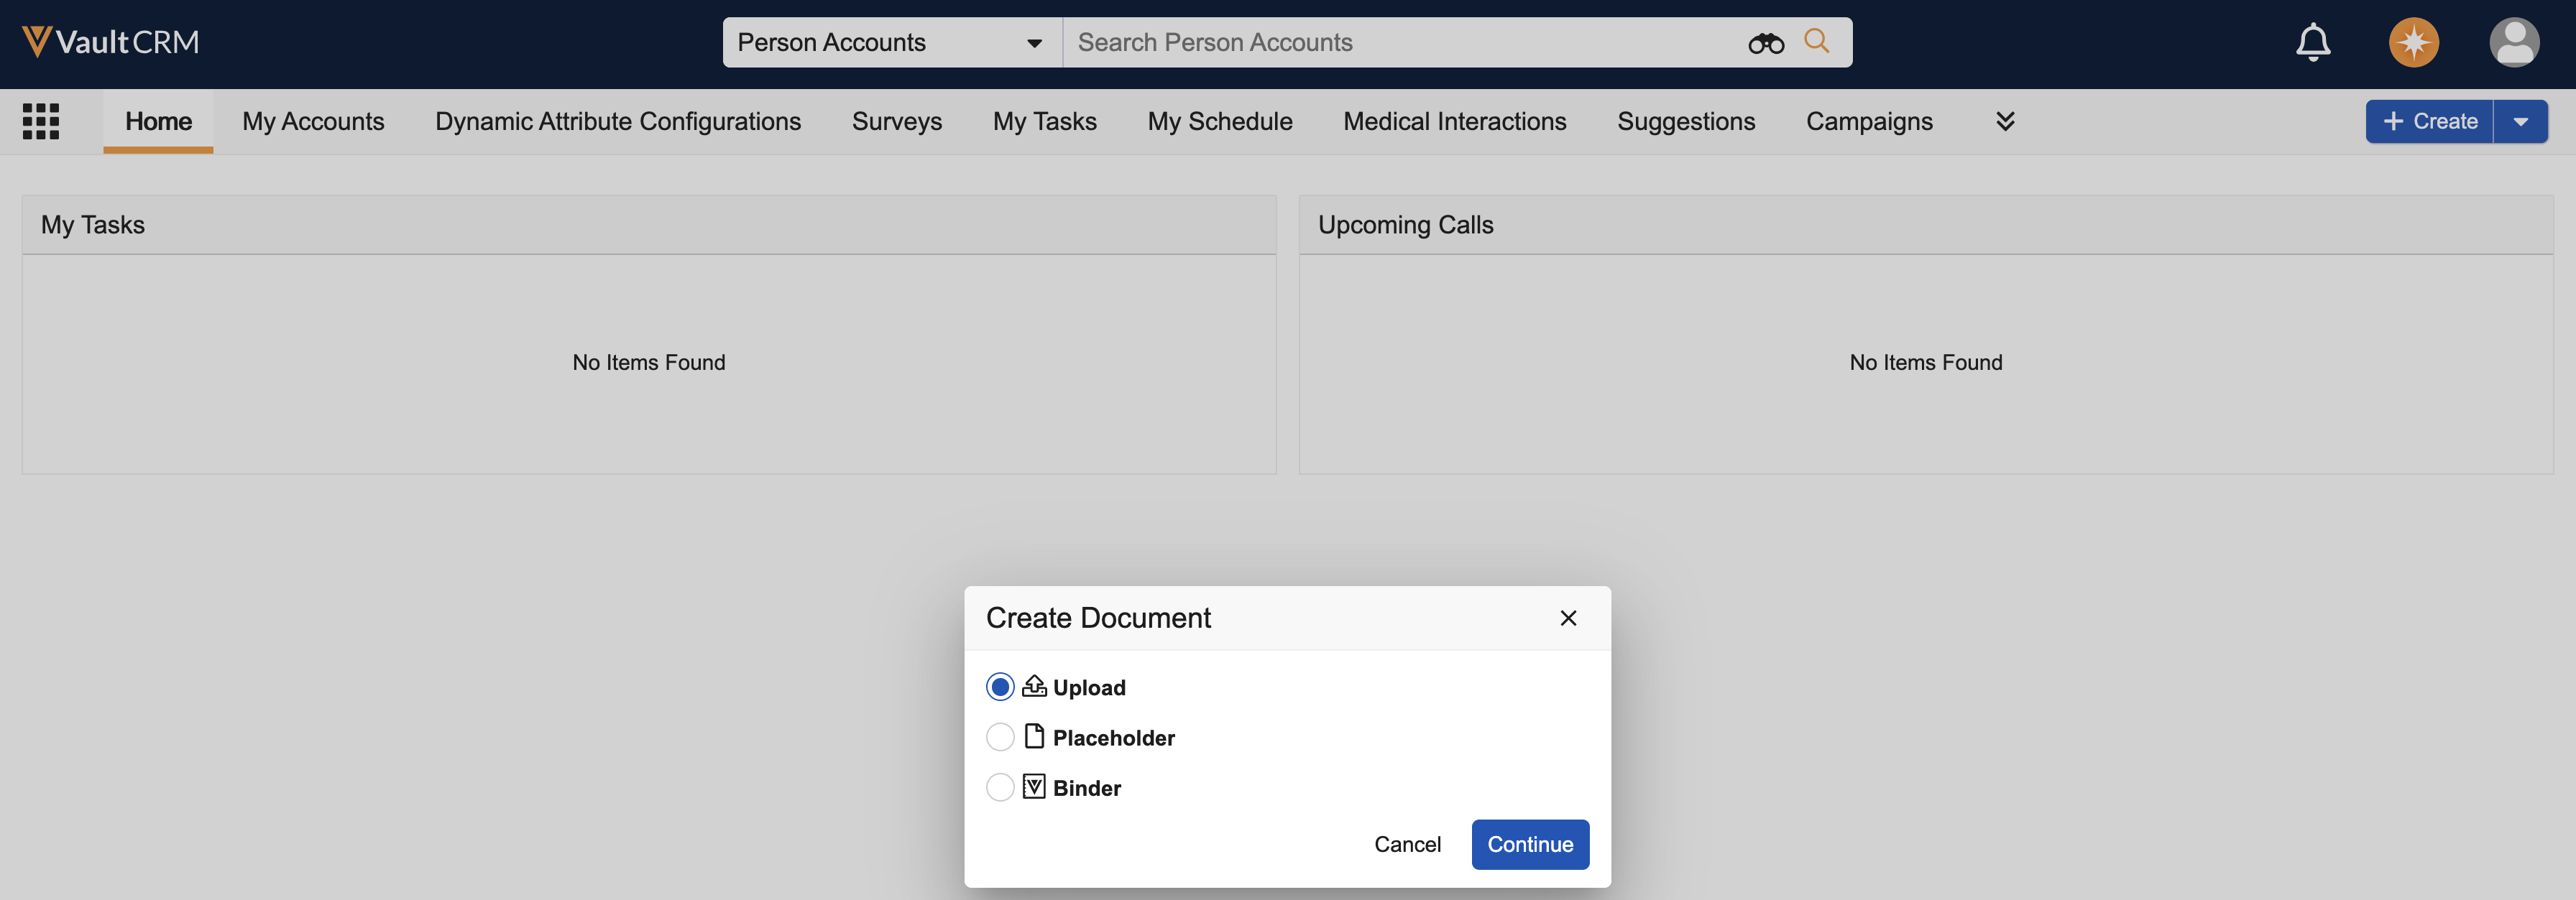
Task: Select the Binder radio option
Action: [x=999, y=787]
